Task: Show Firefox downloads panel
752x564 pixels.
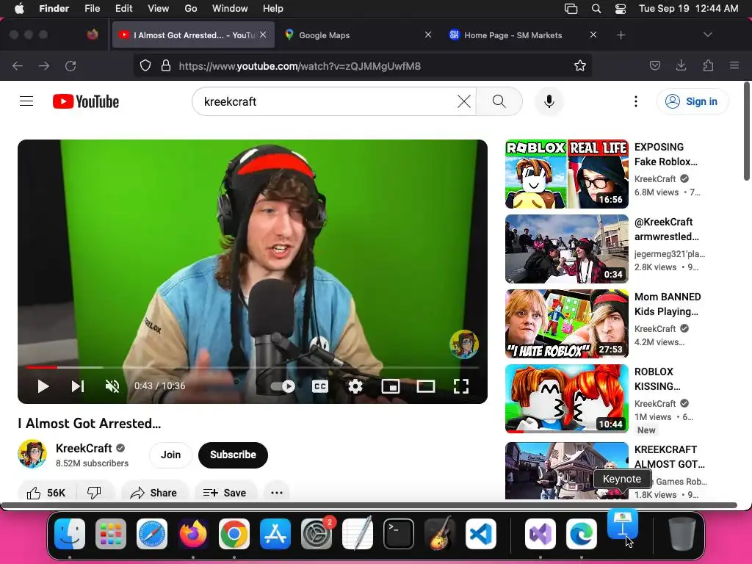Action: [x=681, y=65]
